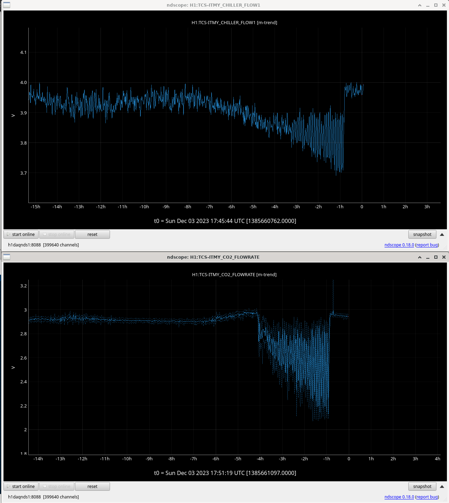The width and height of the screenshot is (449, 503).
Task: Click stop online in the CHILLER_FLOW1 window
Action: pyautogui.click(x=57, y=235)
